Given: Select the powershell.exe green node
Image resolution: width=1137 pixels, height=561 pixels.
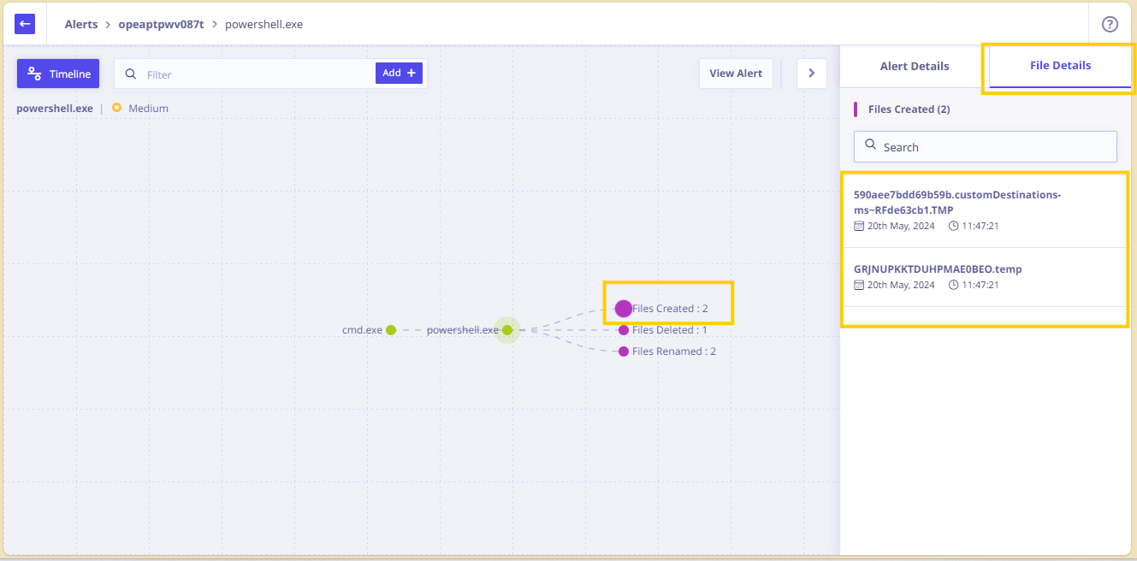Looking at the screenshot, I should click(x=507, y=330).
